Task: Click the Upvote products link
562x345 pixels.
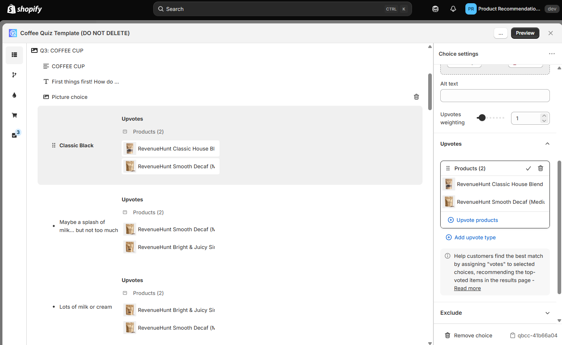Action: [x=477, y=220]
